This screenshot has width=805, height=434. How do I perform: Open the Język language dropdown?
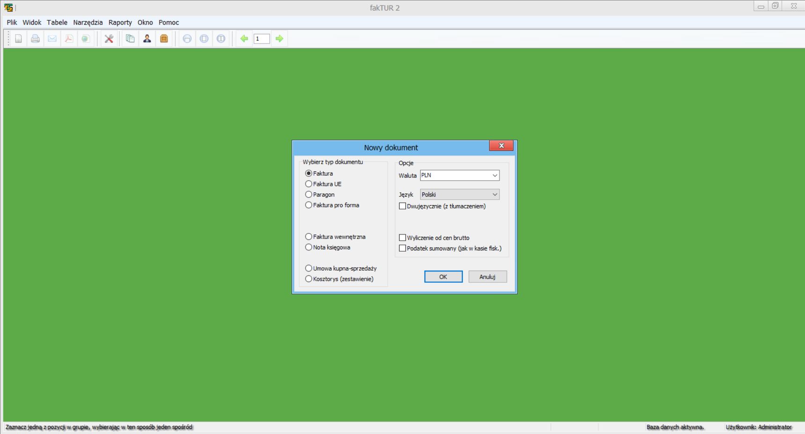click(460, 194)
